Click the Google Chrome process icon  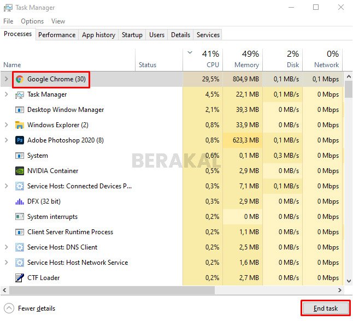(x=20, y=79)
